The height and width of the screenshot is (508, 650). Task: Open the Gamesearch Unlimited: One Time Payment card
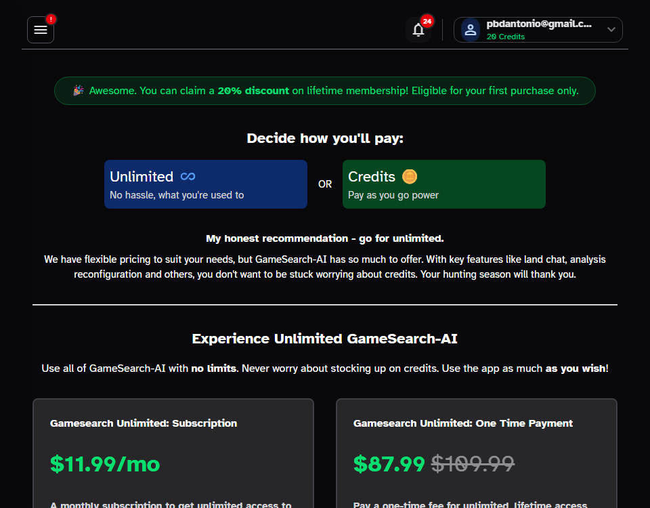coord(477,453)
